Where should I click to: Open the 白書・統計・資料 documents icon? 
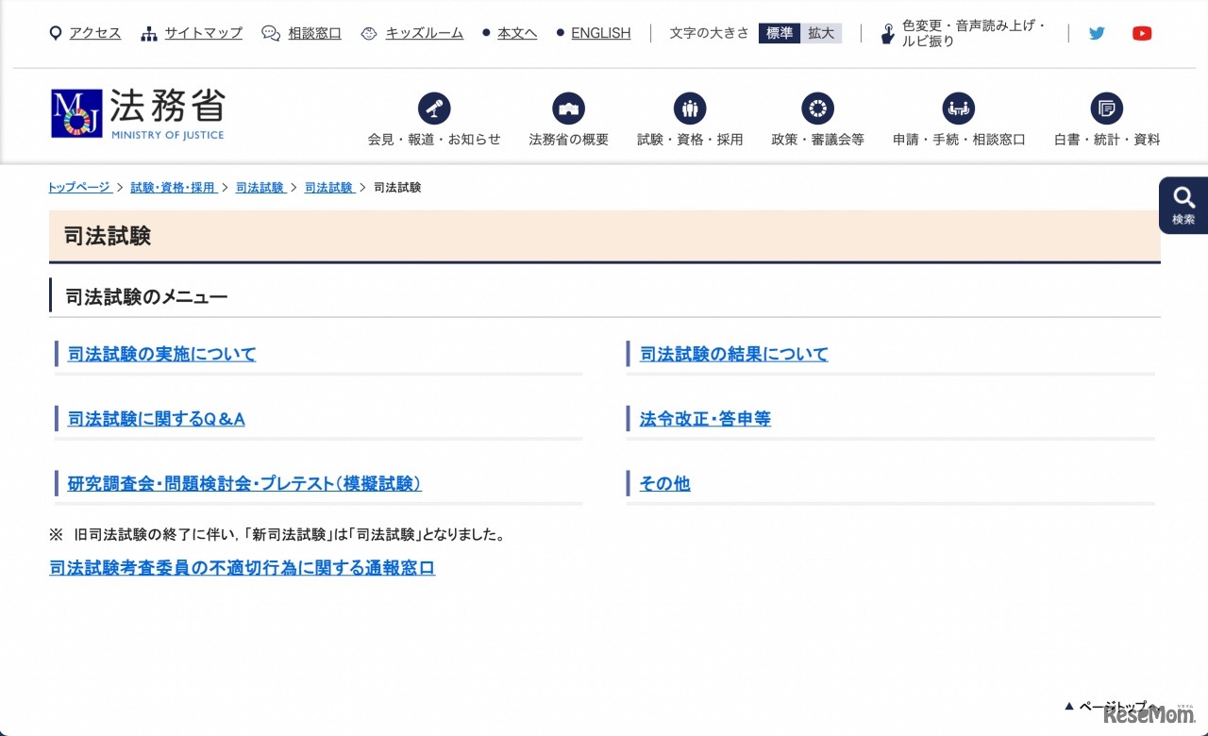click(1106, 107)
